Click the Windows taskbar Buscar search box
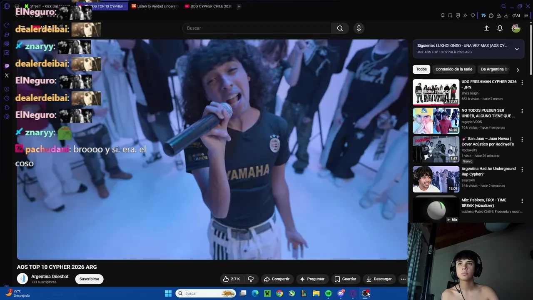Image resolution: width=533 pixels, height=300 pixels. pos(206,293)
